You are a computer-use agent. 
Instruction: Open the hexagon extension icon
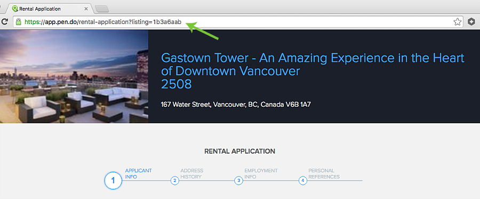click(x=471, y=22)
